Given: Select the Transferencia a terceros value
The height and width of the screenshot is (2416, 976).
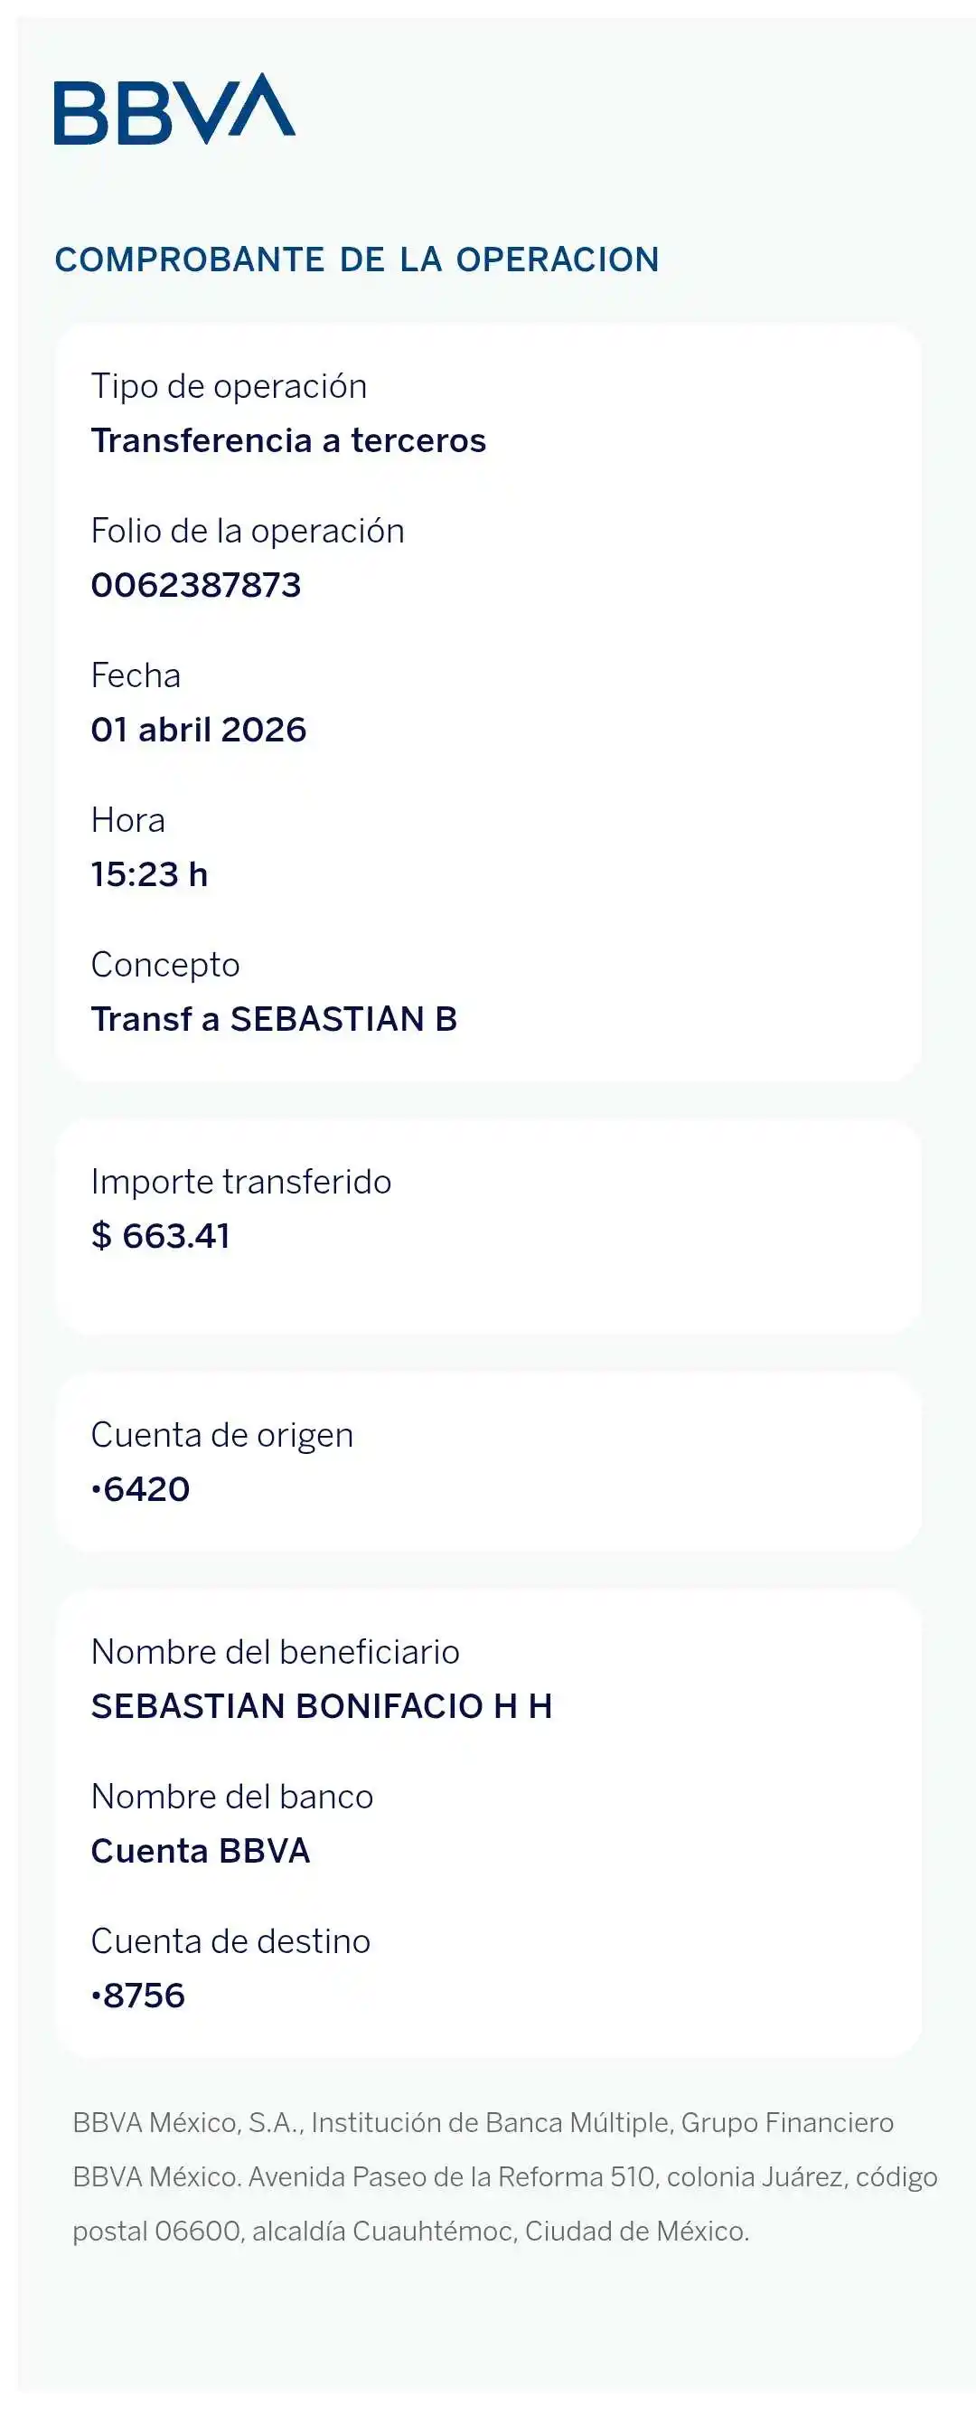Looking at the screenshot, I should pyautogui.click(x=288, y=441).
